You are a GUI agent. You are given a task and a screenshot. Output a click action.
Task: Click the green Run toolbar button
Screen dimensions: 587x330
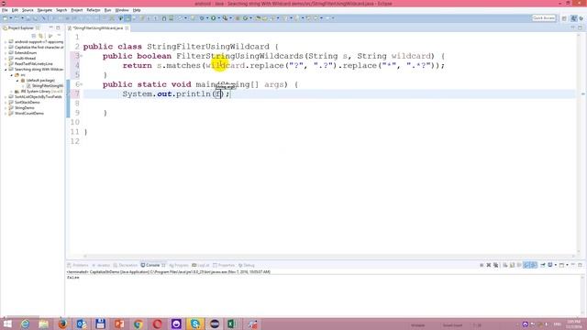(x=214, y=18)
